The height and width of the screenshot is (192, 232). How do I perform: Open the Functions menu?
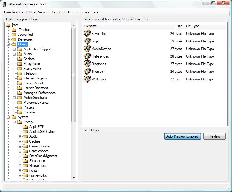click(13, 12)
